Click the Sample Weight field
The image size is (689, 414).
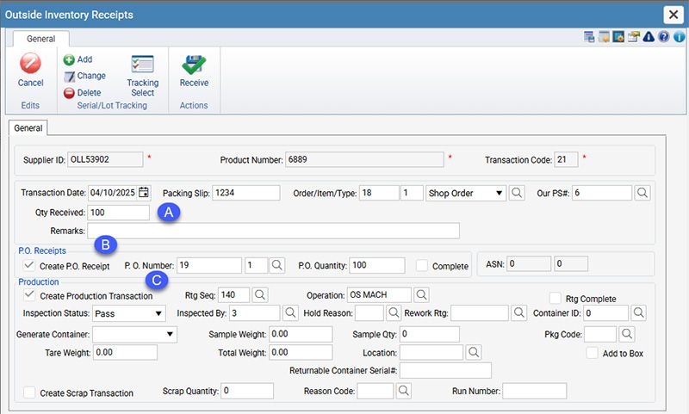(x=301, y=334)
